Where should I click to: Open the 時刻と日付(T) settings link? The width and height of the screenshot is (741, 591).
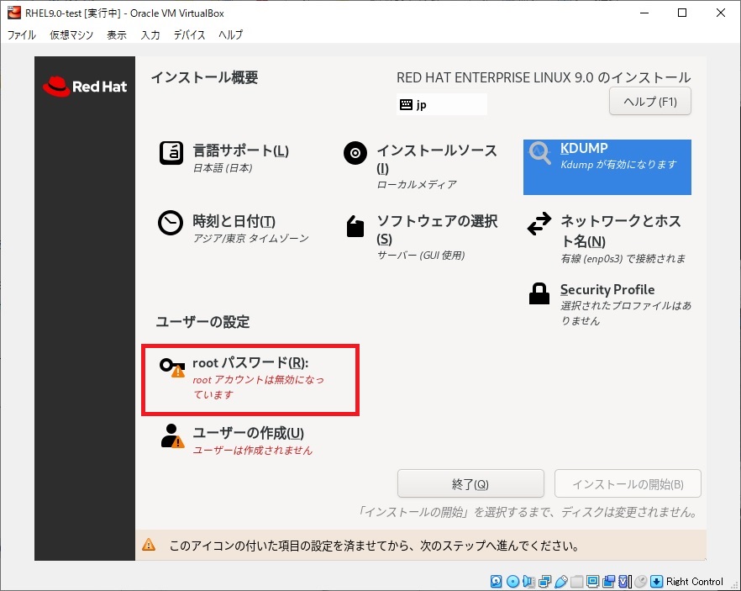tap(234, 221)
